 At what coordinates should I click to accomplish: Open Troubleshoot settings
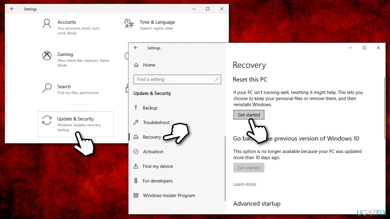(156, 122)
